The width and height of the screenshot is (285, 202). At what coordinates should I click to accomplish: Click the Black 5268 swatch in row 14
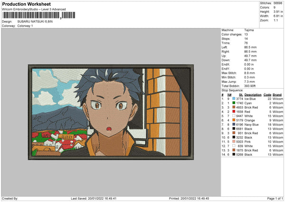234,154
